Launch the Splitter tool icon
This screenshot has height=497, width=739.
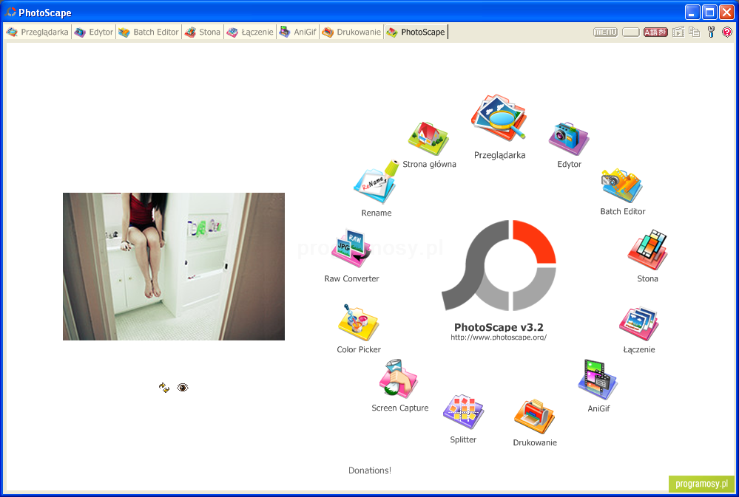[463, 412]
